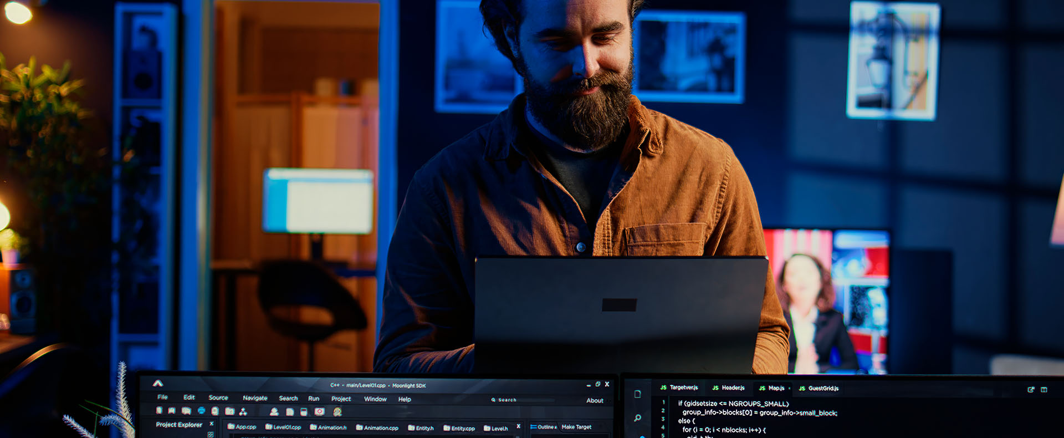Screen dimensions: 1064x438
Task: Click the Search input field
Action: [x=524, y=400]
